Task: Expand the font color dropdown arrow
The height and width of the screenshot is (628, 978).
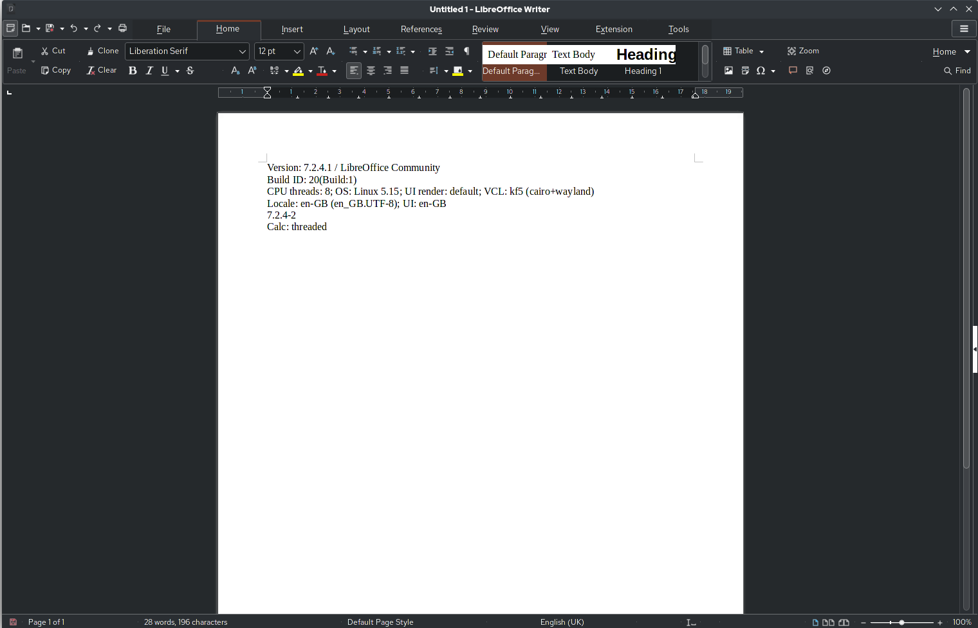Action: coord(335,71)
